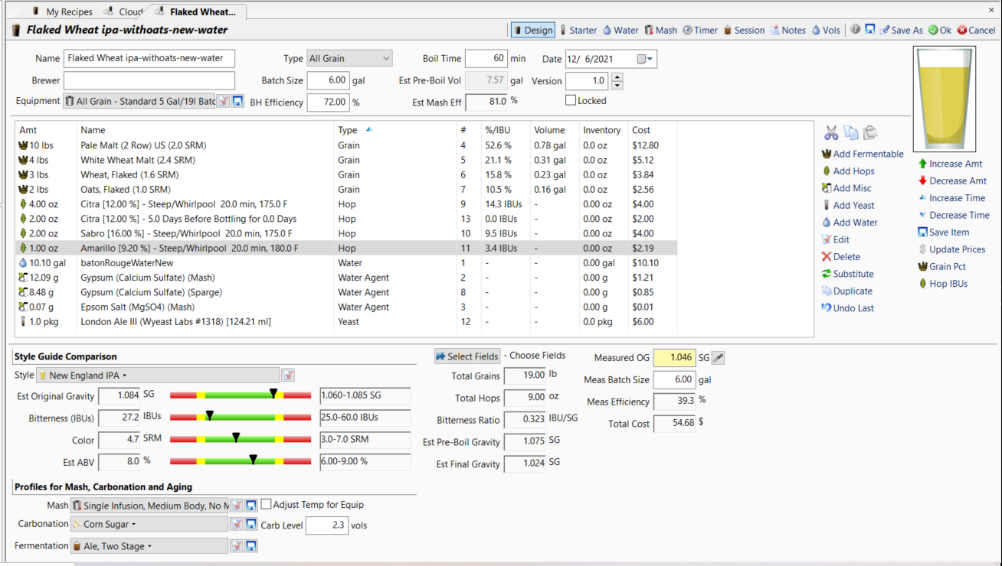Click the Ok button

(x=940, y=30)
